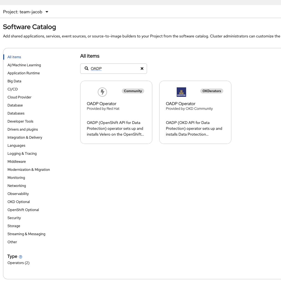The height and width of the screenshot is (284, 281).
Task: Select the Streaming & Messaging category
Action: tap(26, 234)
